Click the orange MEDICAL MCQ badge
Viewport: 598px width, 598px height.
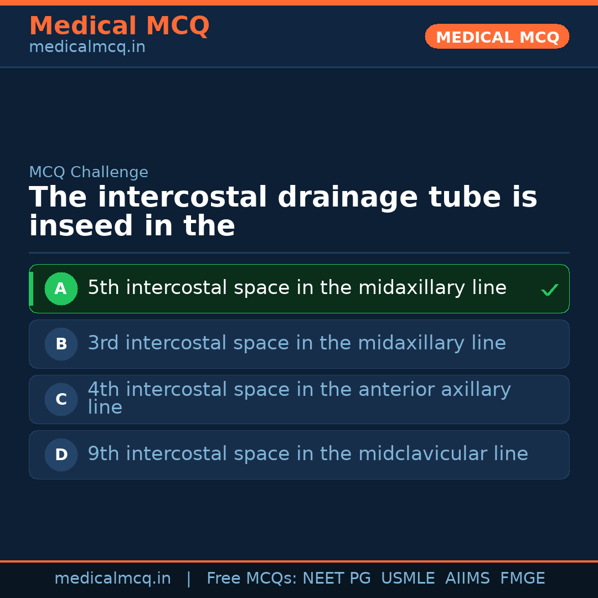click(497, 37)
